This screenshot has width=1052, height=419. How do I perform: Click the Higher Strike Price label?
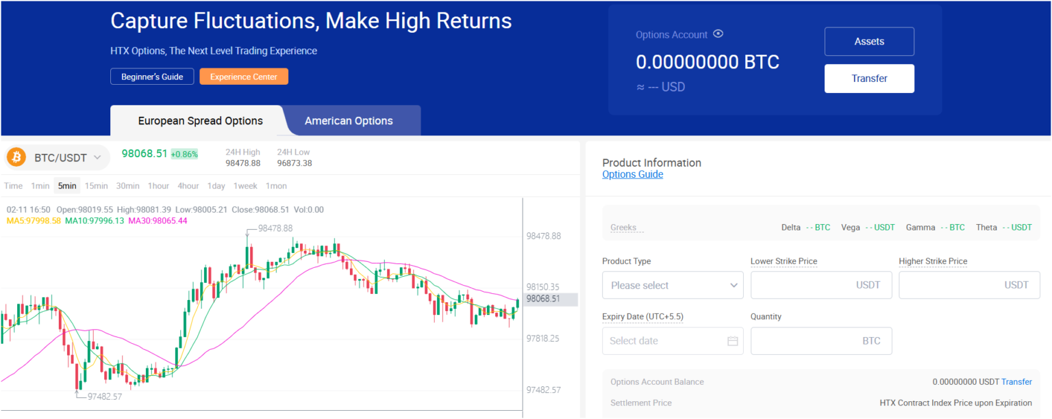[x=933, y=261]
